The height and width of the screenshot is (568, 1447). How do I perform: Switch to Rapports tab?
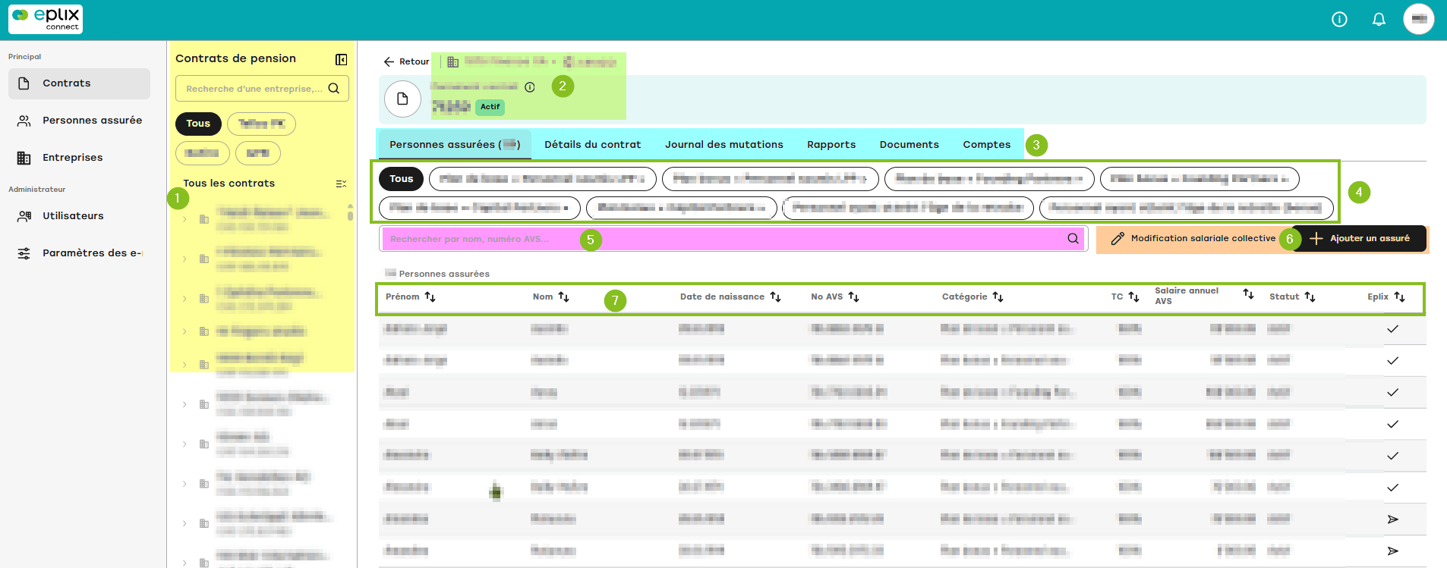[x=831, y=145]
